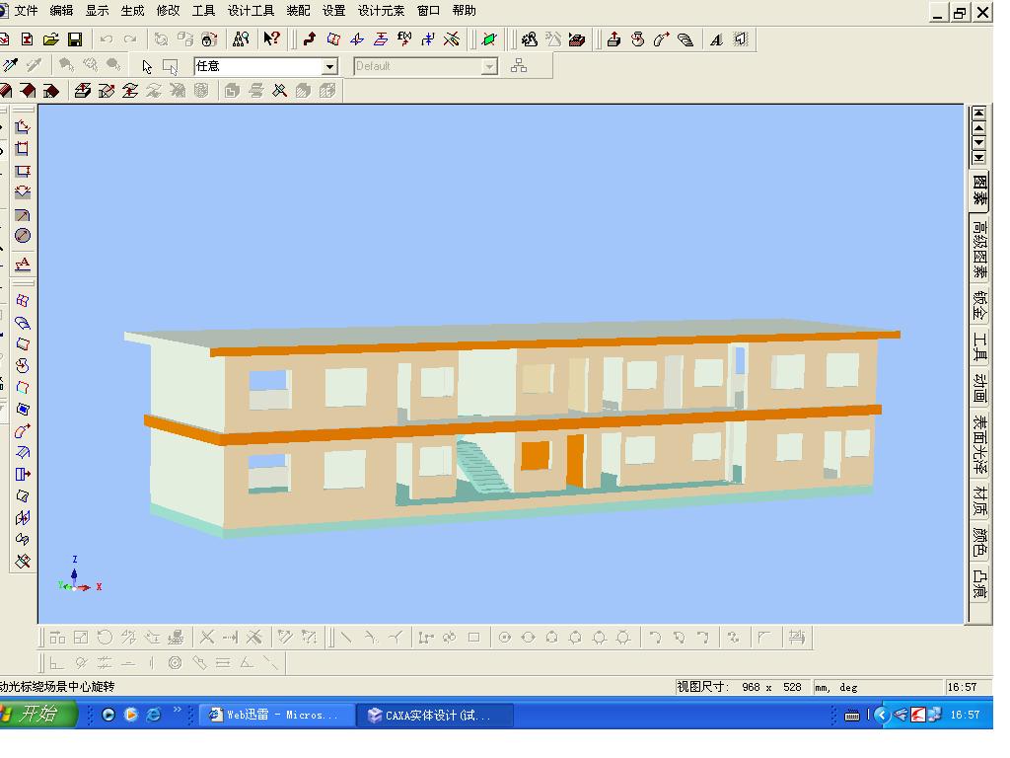1010x758 pixels.
Task: Select the eyedropper pick-up tool
Action: (10, 65)
